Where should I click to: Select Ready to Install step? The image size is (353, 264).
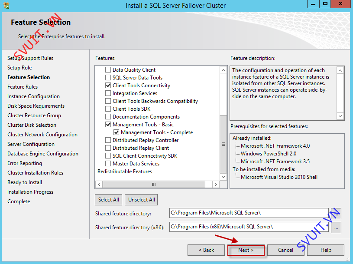click(x=25, y=182)
